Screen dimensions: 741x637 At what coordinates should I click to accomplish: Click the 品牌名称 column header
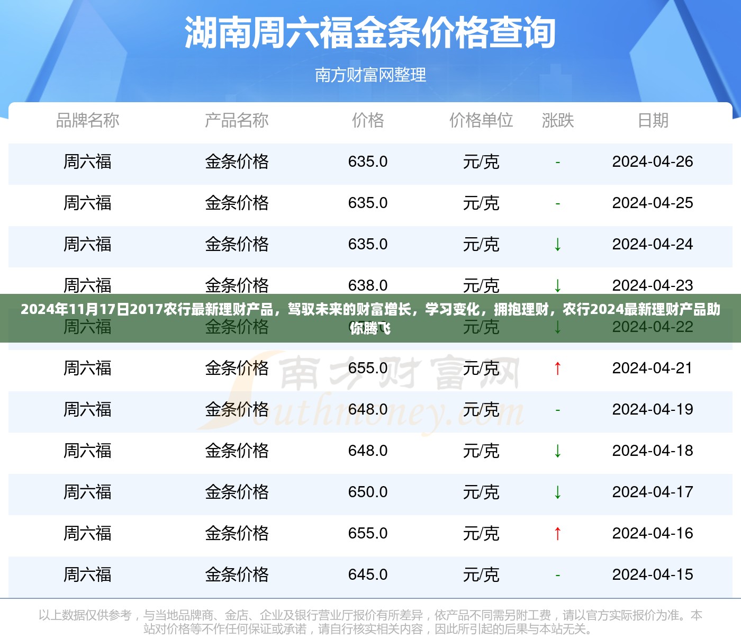(88, 120)
